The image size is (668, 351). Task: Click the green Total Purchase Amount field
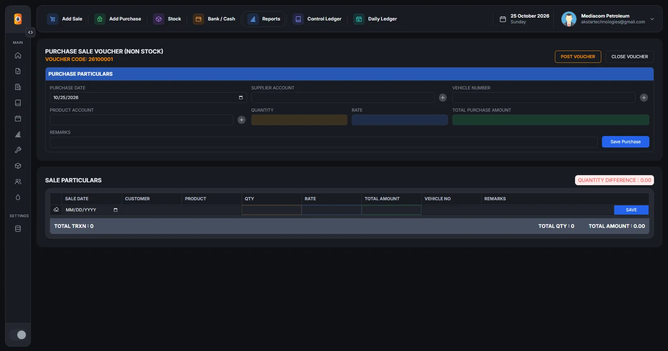(551, 120)
